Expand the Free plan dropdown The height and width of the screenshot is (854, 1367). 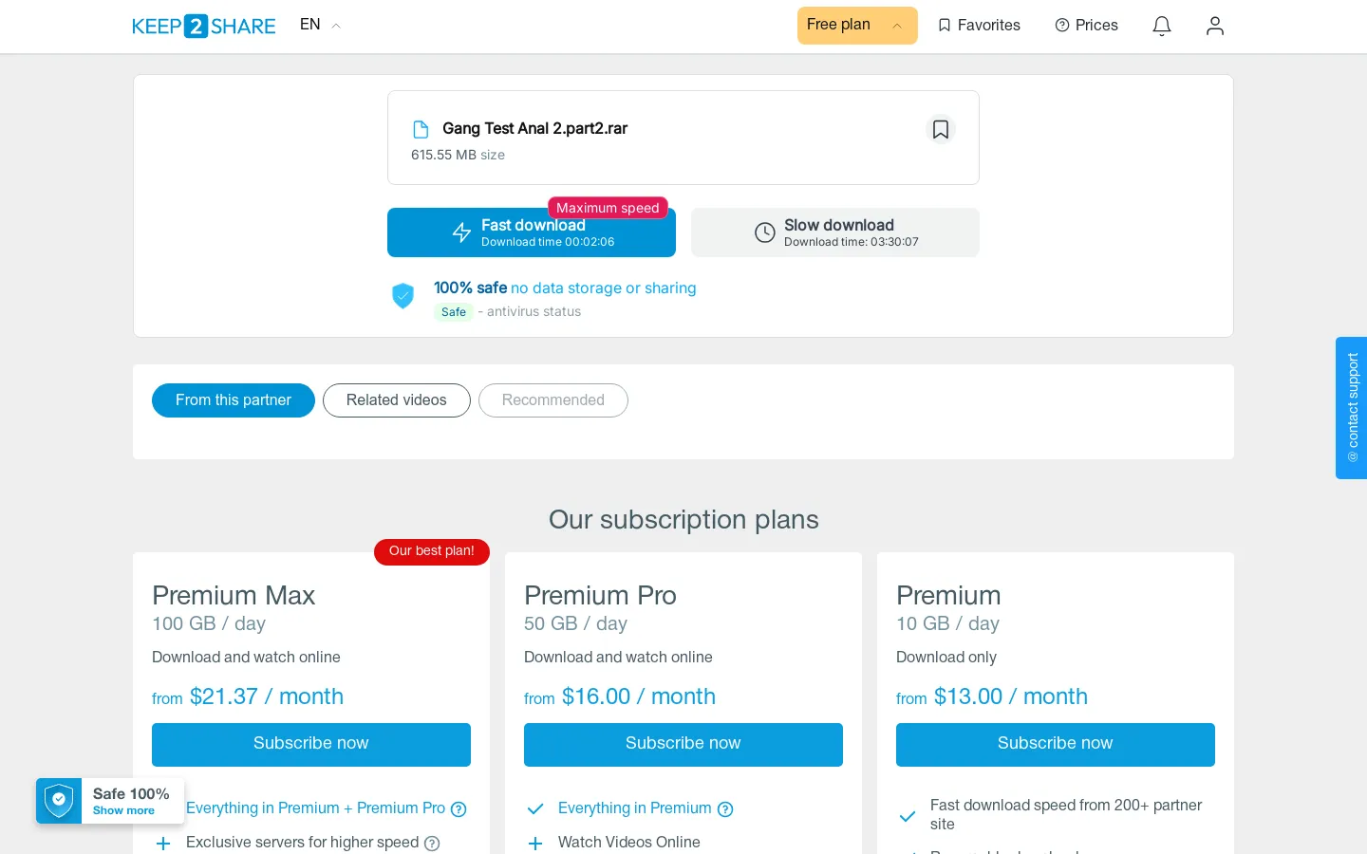point(857,26)
